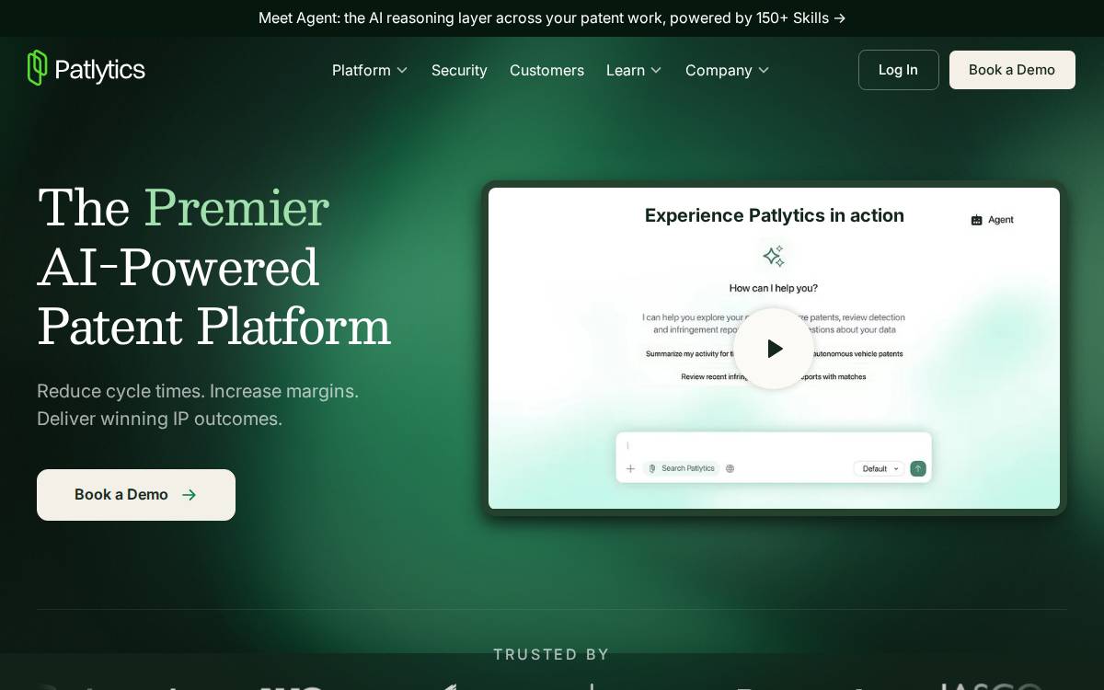Click the Log In button
1104x690 pixels.
[x=898, y=70]
